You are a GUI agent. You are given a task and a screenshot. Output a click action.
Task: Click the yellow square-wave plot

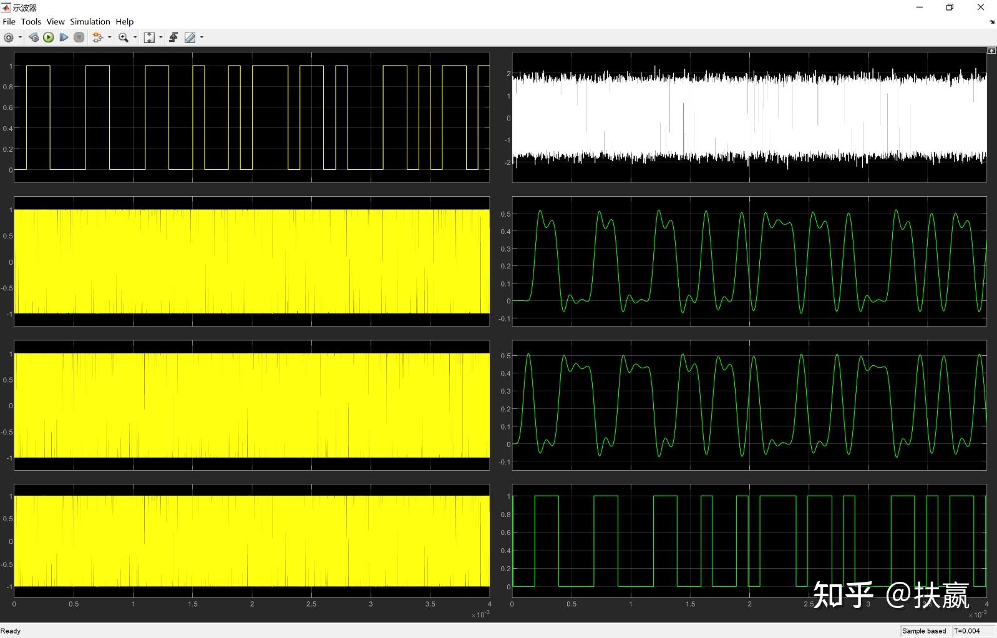pyautogui.click(x=251, y=117)
